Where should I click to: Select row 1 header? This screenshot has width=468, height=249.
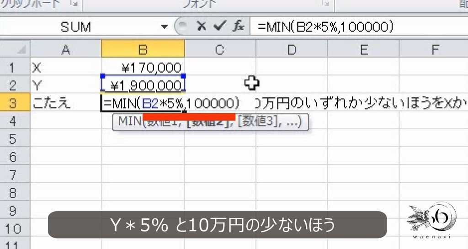coord(15,67)
